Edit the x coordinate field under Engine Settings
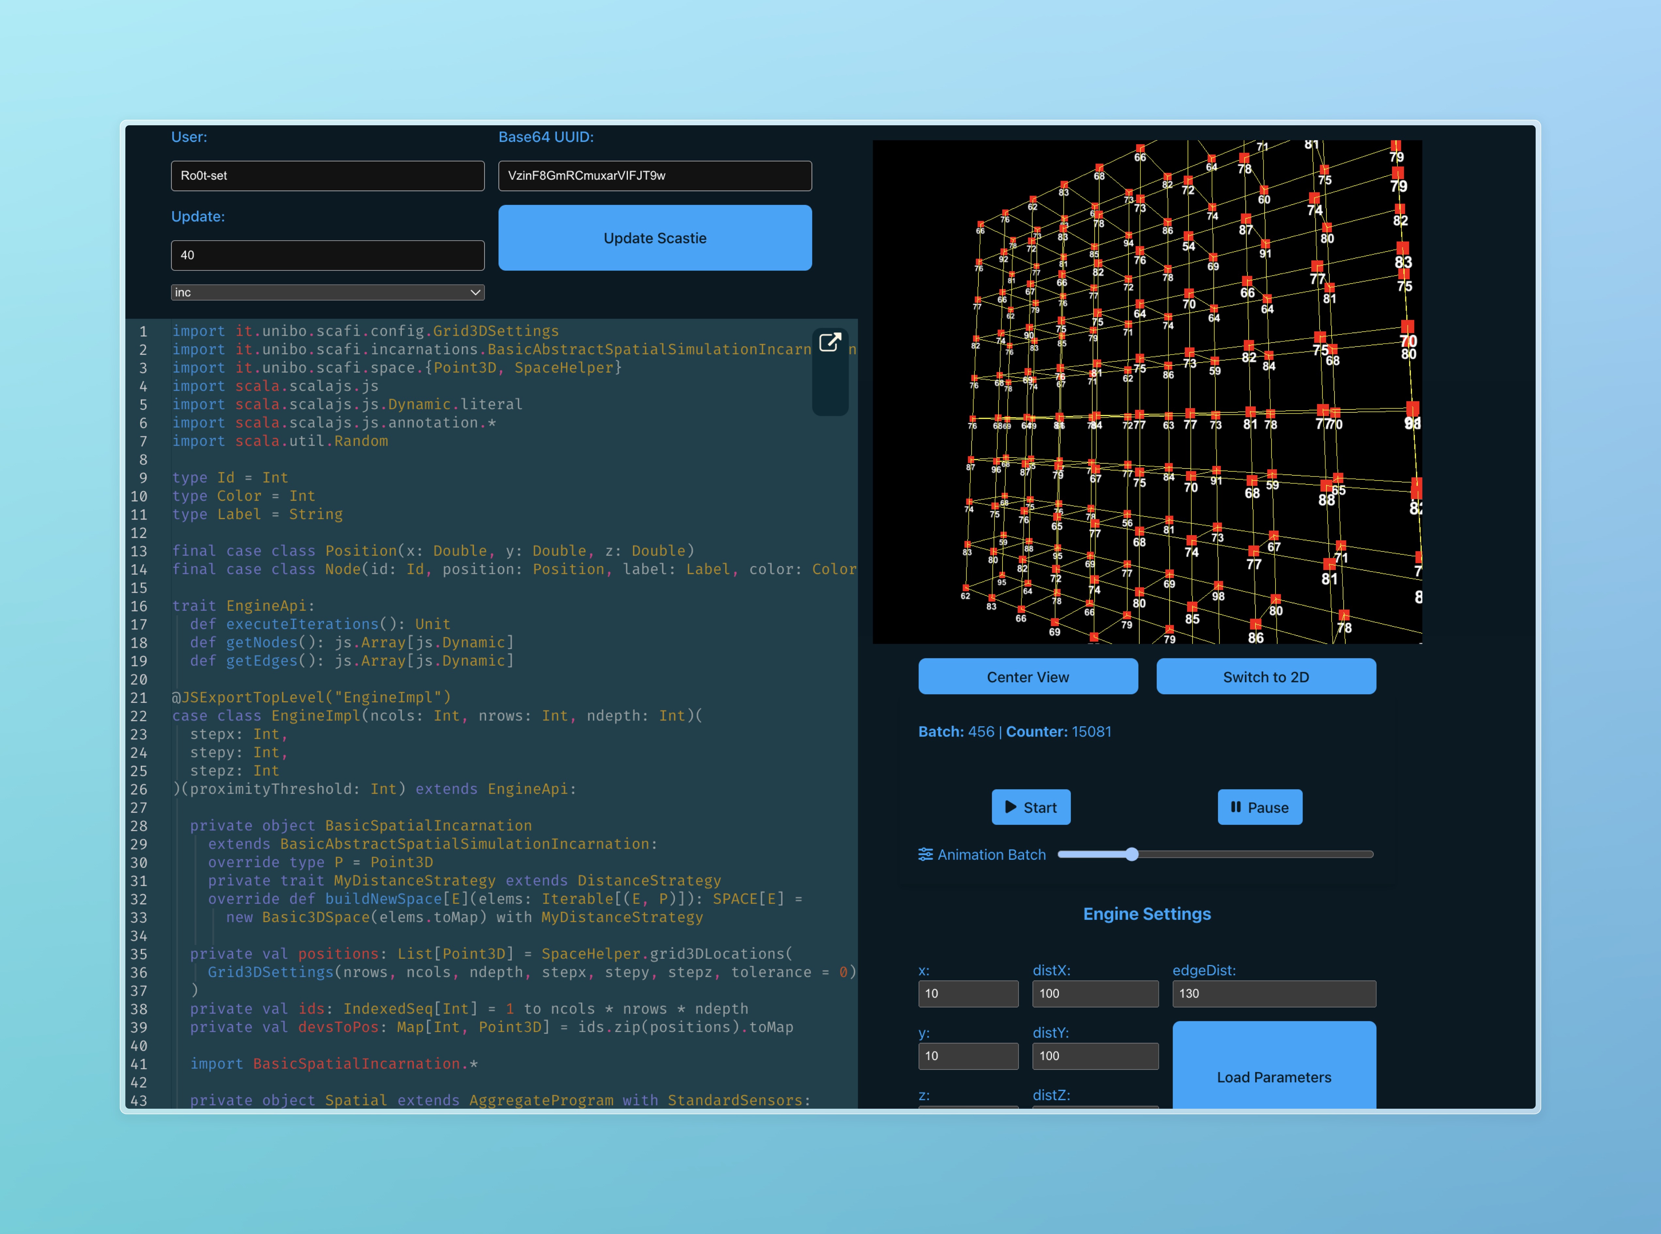Viewport: 1661px width, 1234px height. [x=968, y=994]
